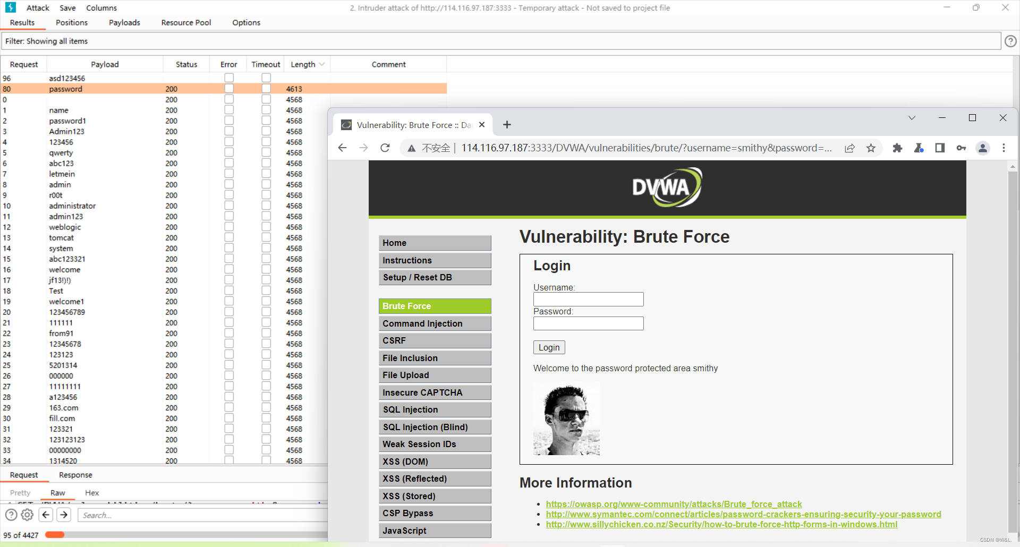The image size is (1020, 547).
Task: Sort by Length column dropdown arrow
Action: [322, 64]
